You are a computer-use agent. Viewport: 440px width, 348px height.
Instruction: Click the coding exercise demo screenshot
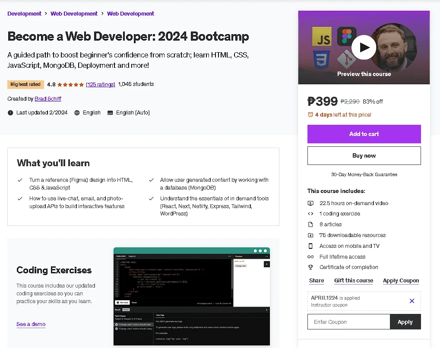click(192, 296)
